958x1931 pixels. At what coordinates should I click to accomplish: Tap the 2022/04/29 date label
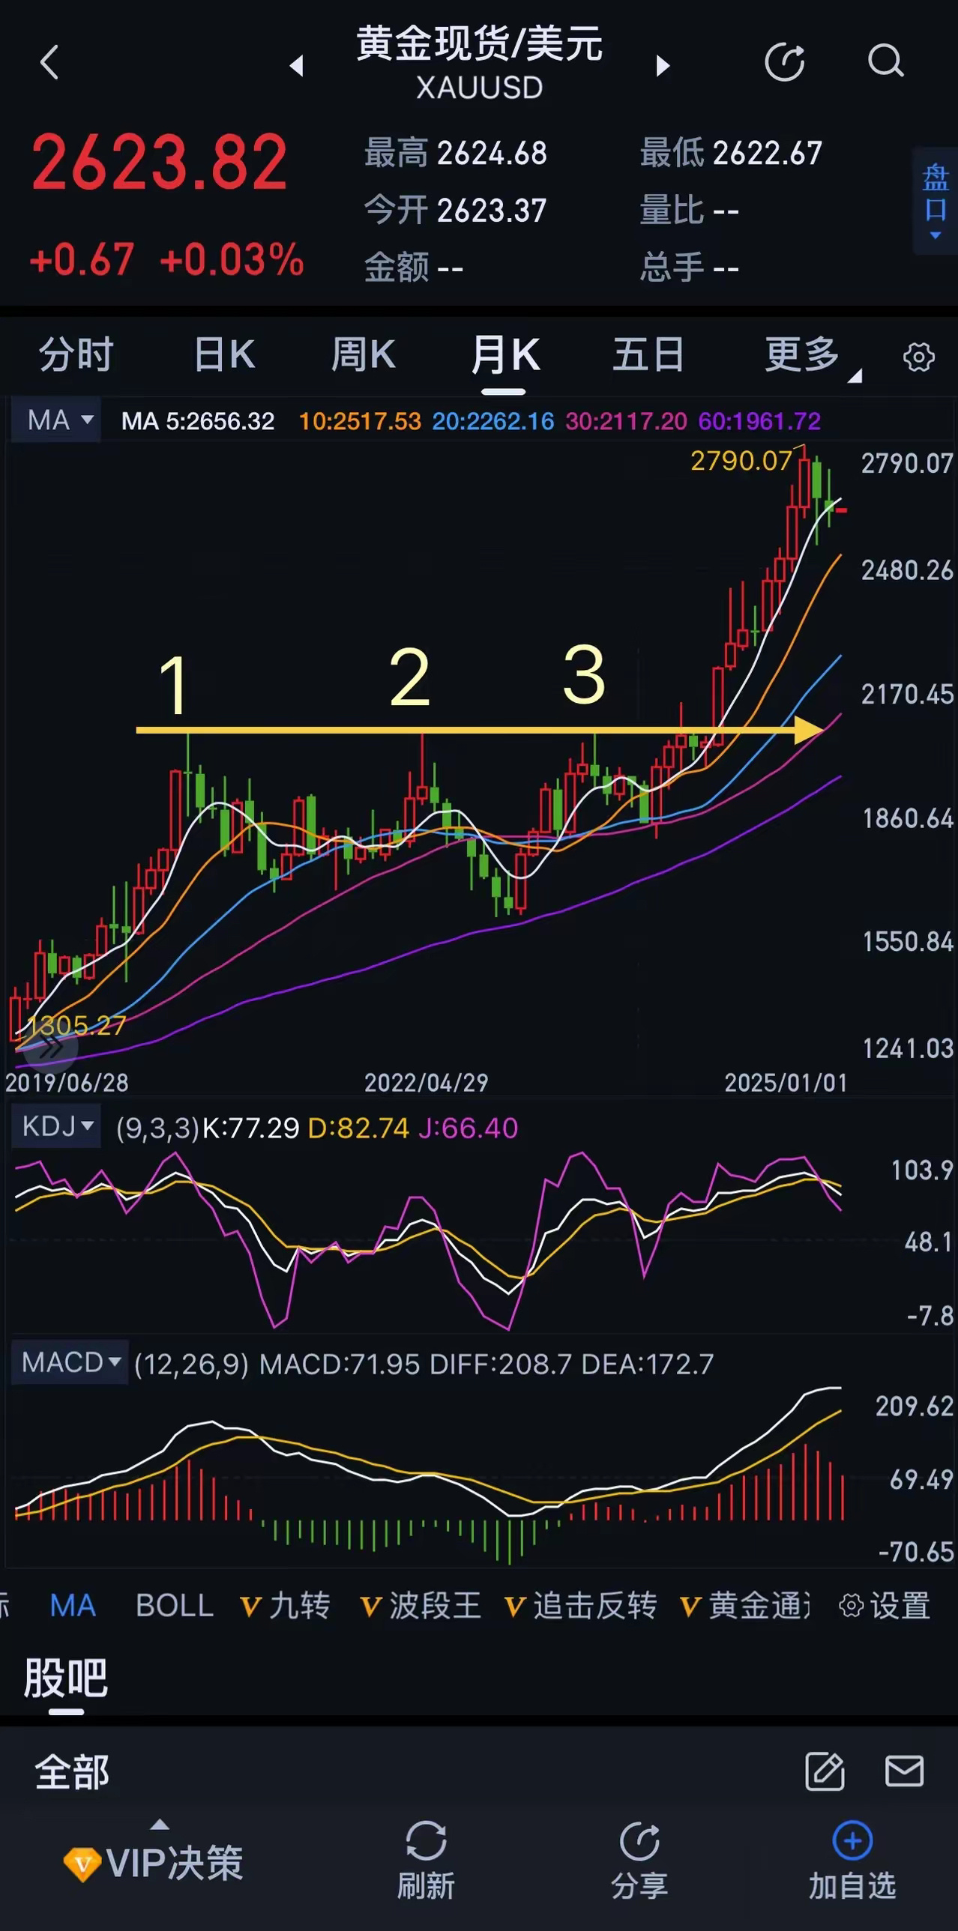point(426,1083)
